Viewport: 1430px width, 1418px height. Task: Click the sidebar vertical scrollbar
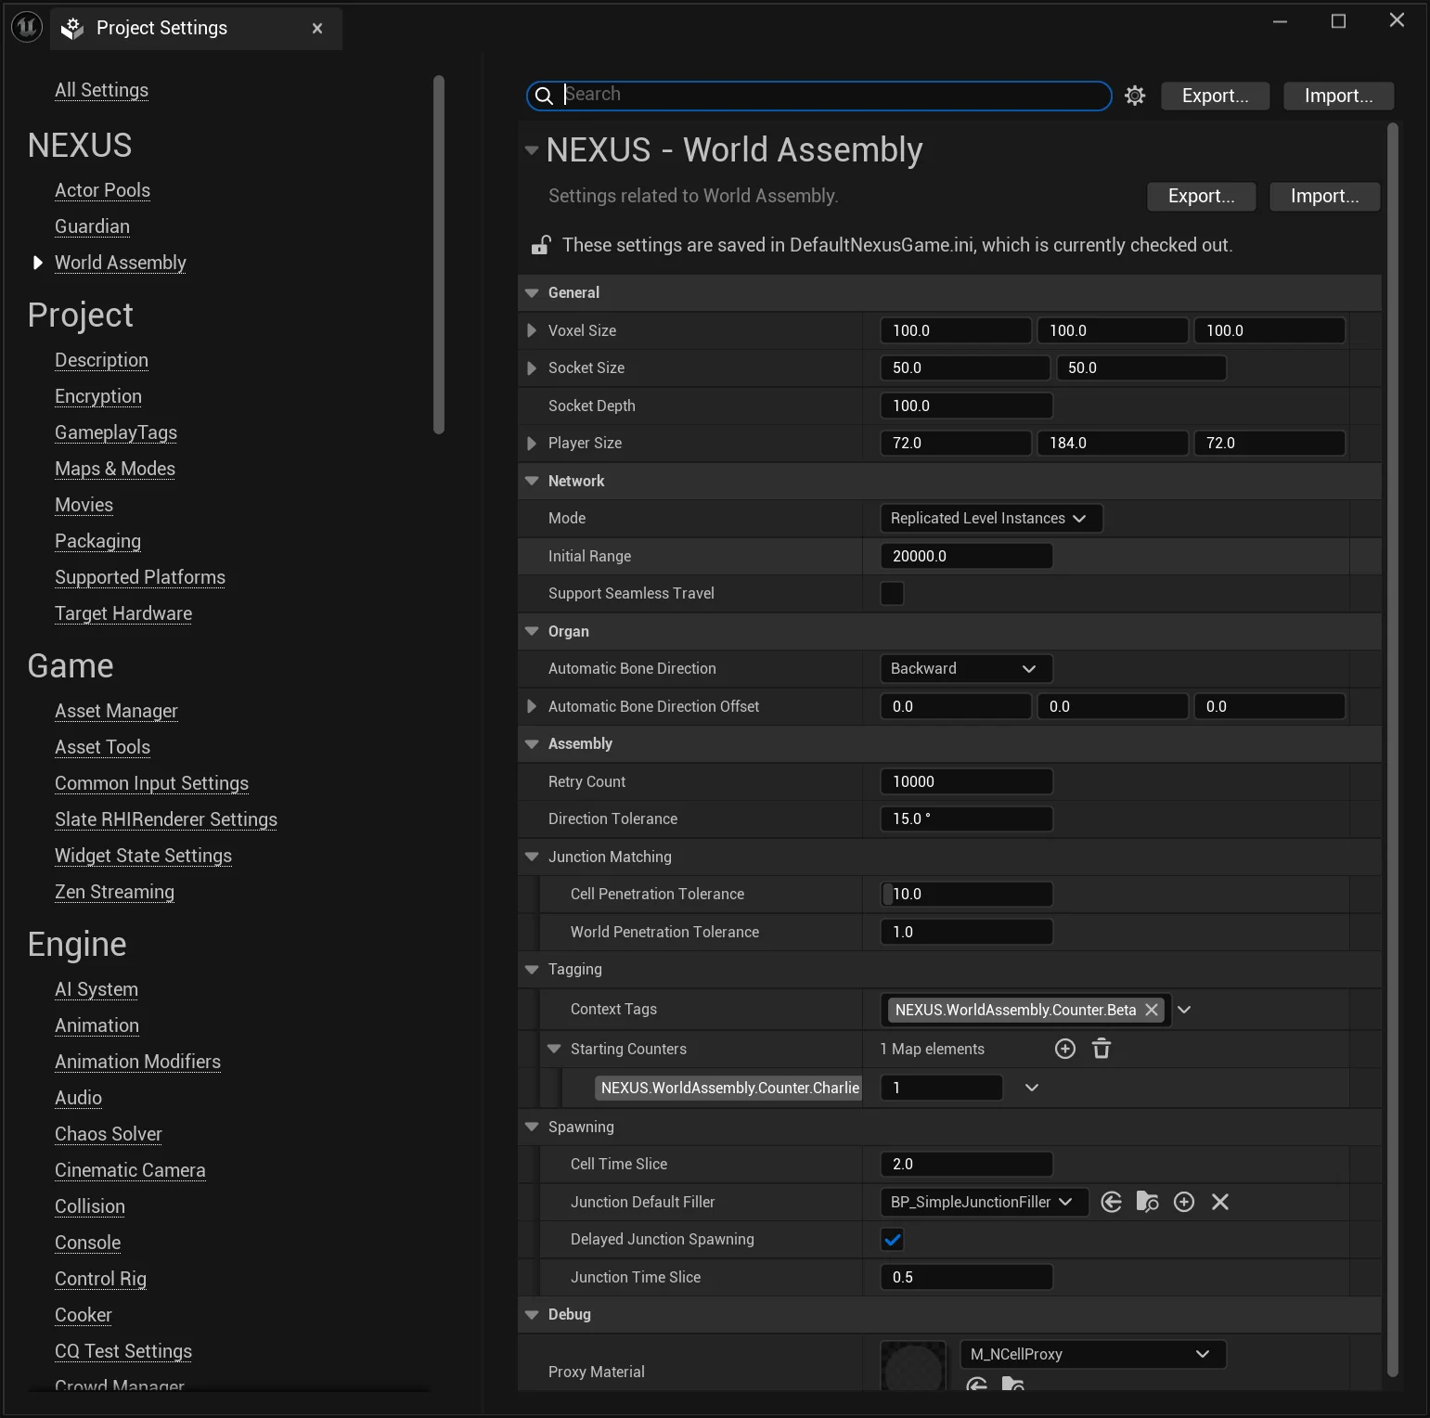pyautogui.click(x=439, y=254)
